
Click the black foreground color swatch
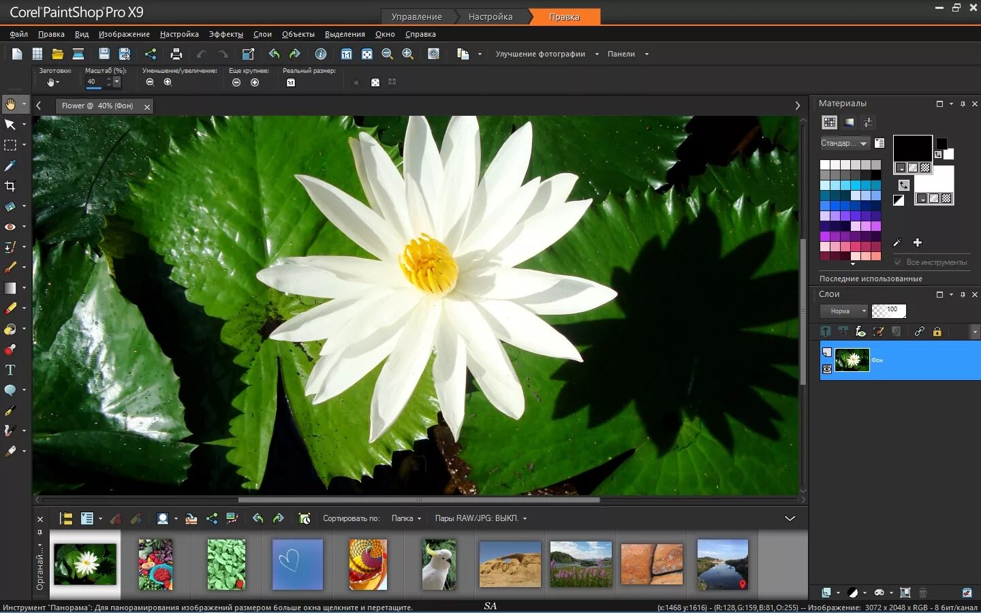coord(912,148)
